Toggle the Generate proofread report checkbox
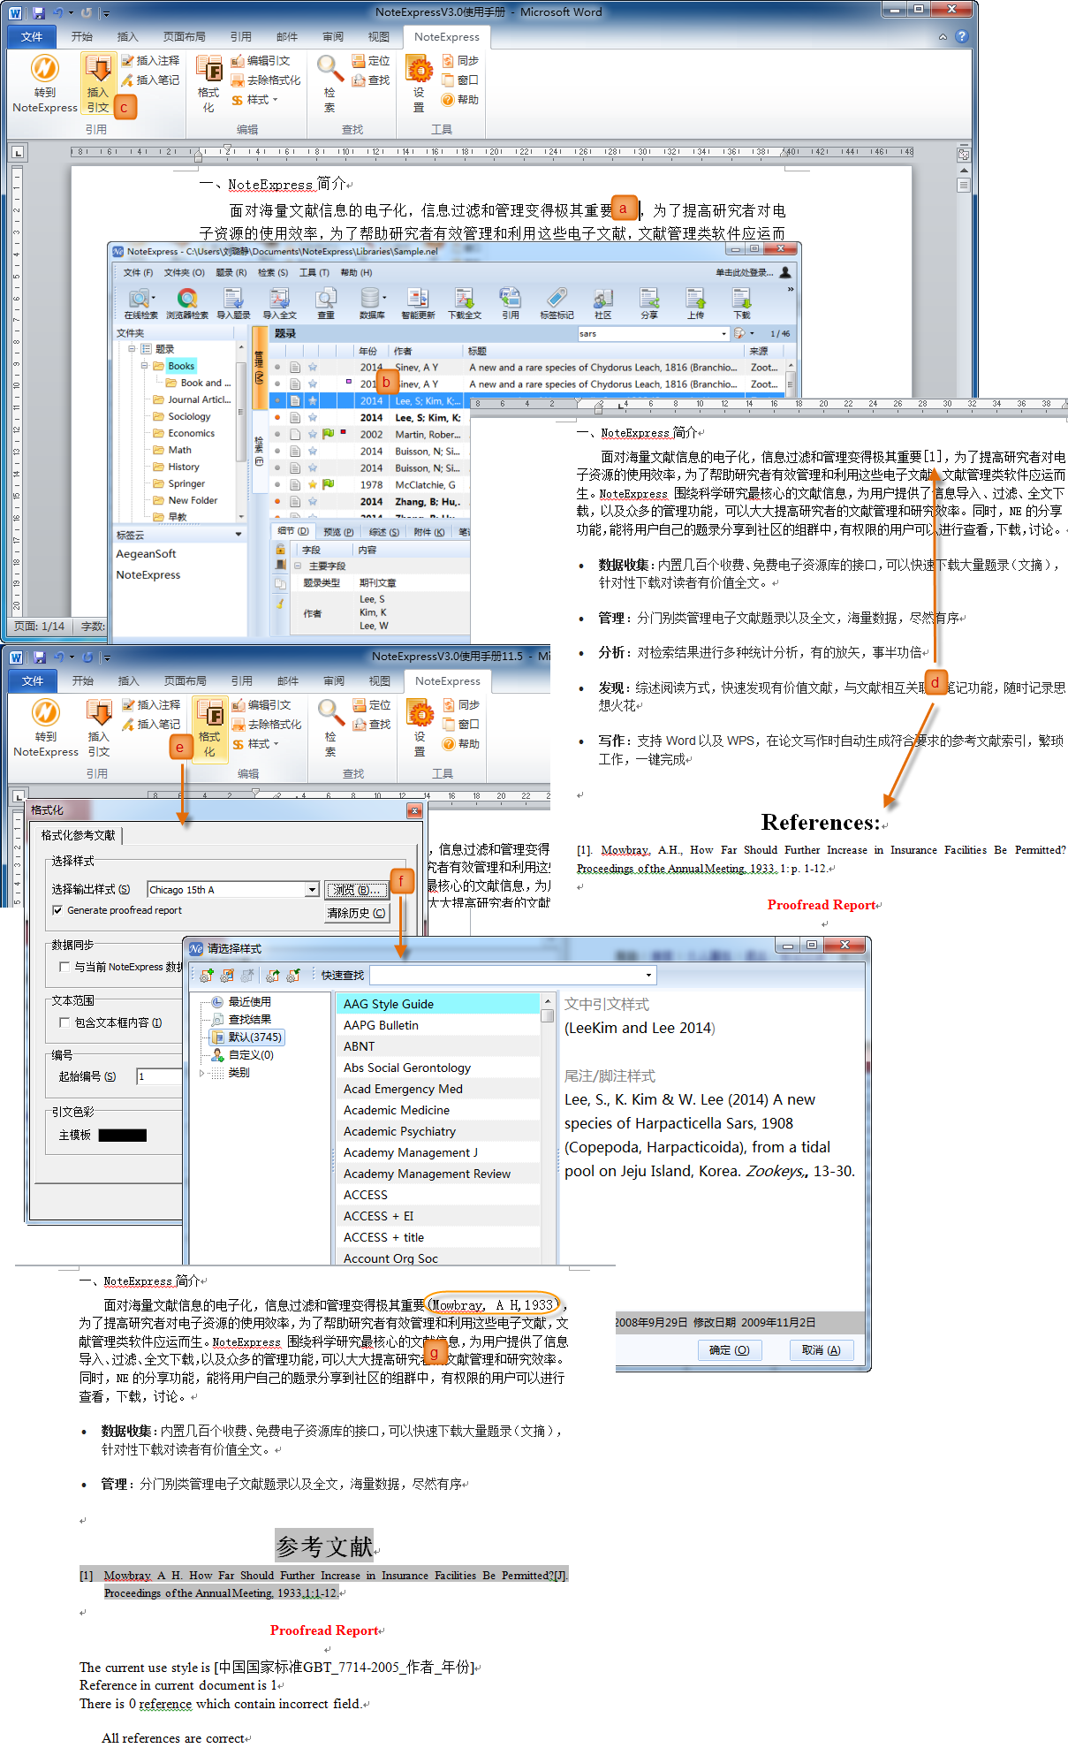The height and width of the screenshot is (1763, 1068). (x=57, y=910)
